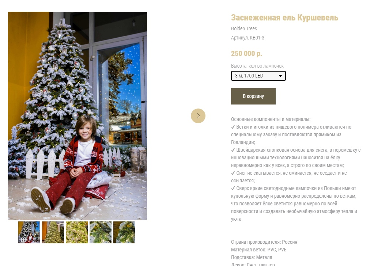Select thumbnail of glowing branches close-up
The height and width of the screenshot is (266, 370).
coord(77,232)
